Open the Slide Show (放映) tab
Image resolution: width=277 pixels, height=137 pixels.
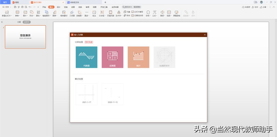pos(80,7)
